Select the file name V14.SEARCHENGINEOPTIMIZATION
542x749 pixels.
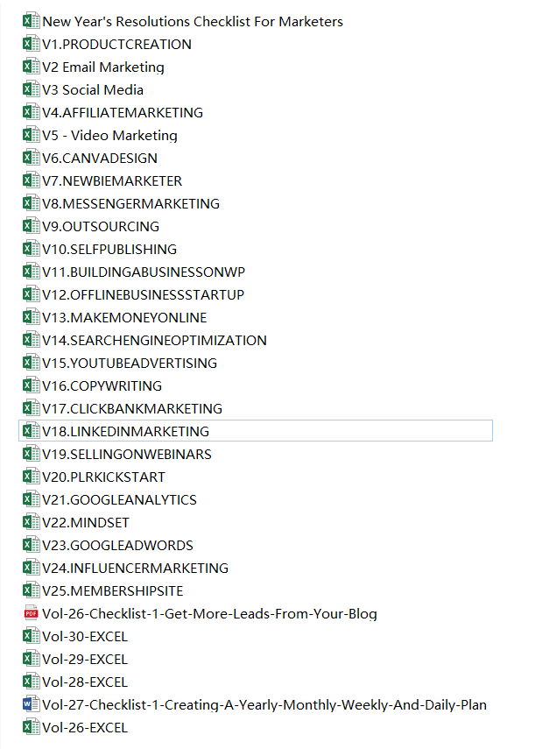point(155,341)
